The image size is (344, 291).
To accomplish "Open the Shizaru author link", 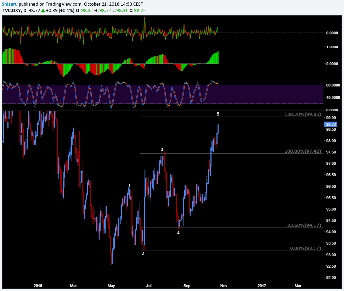I will 10,4.
